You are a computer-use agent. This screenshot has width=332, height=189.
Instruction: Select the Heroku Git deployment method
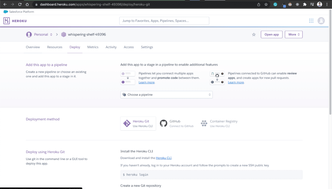(x=138, y=124)
